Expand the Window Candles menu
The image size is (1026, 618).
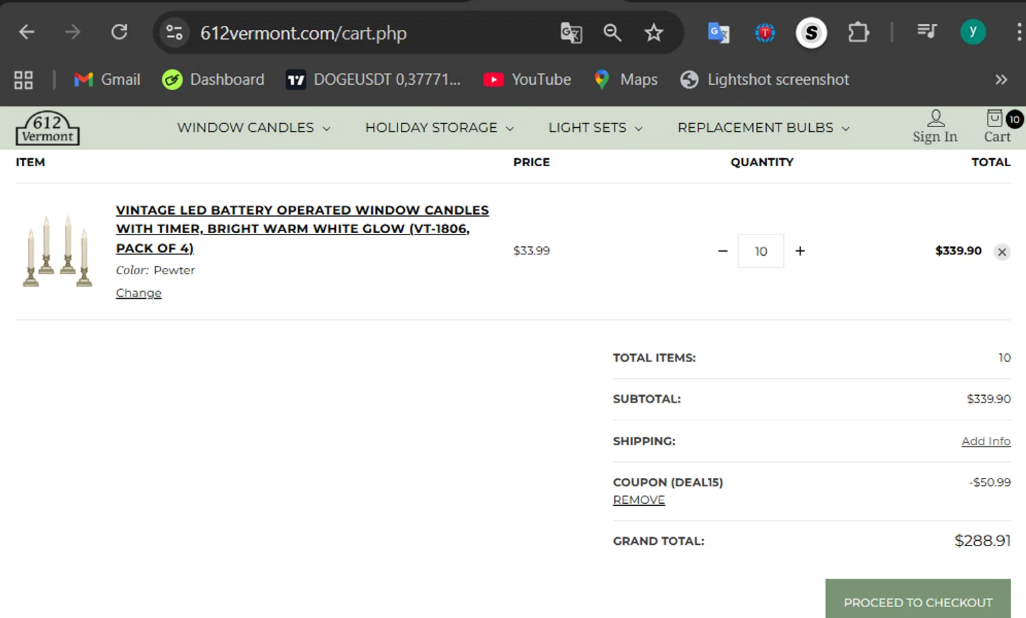pos(254,128)
